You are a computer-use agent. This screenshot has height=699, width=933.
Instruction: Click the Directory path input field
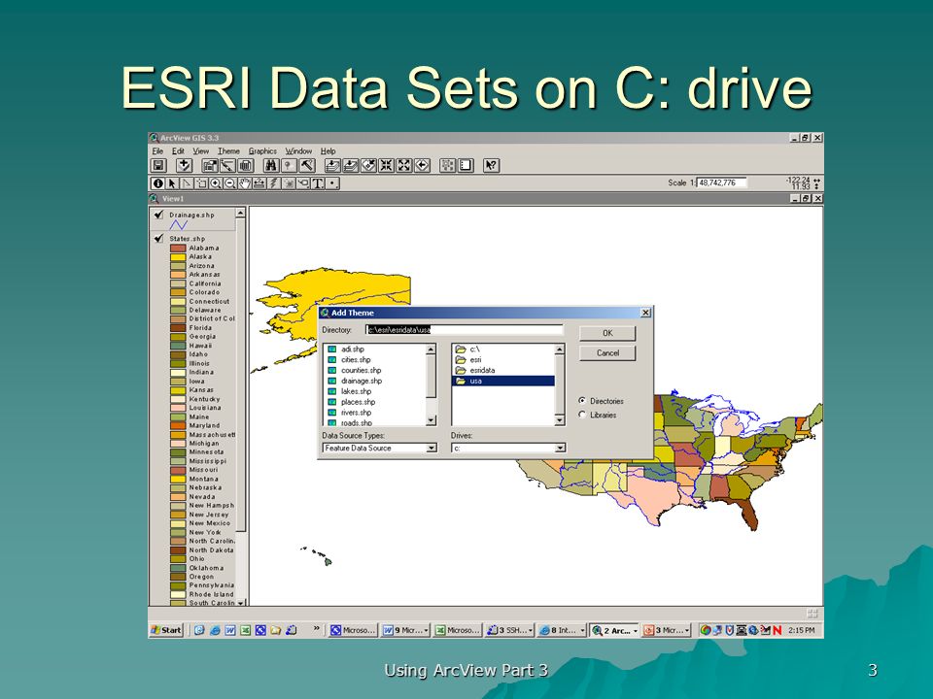click(465, 329)
